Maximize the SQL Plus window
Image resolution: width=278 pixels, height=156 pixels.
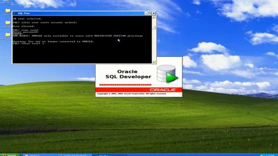pos(149,13)
